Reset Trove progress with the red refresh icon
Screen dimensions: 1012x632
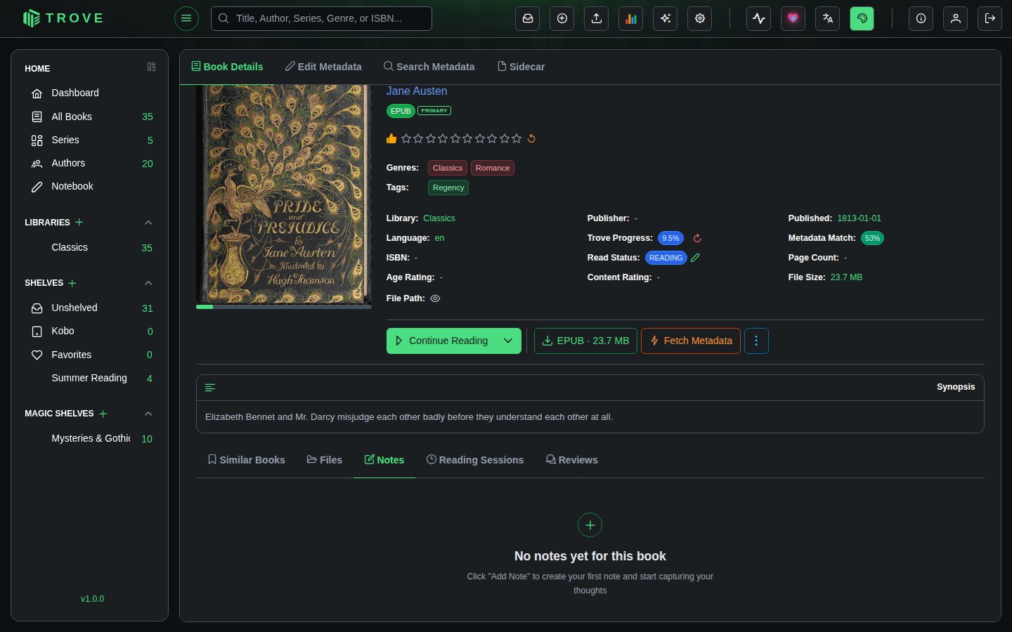697,238
